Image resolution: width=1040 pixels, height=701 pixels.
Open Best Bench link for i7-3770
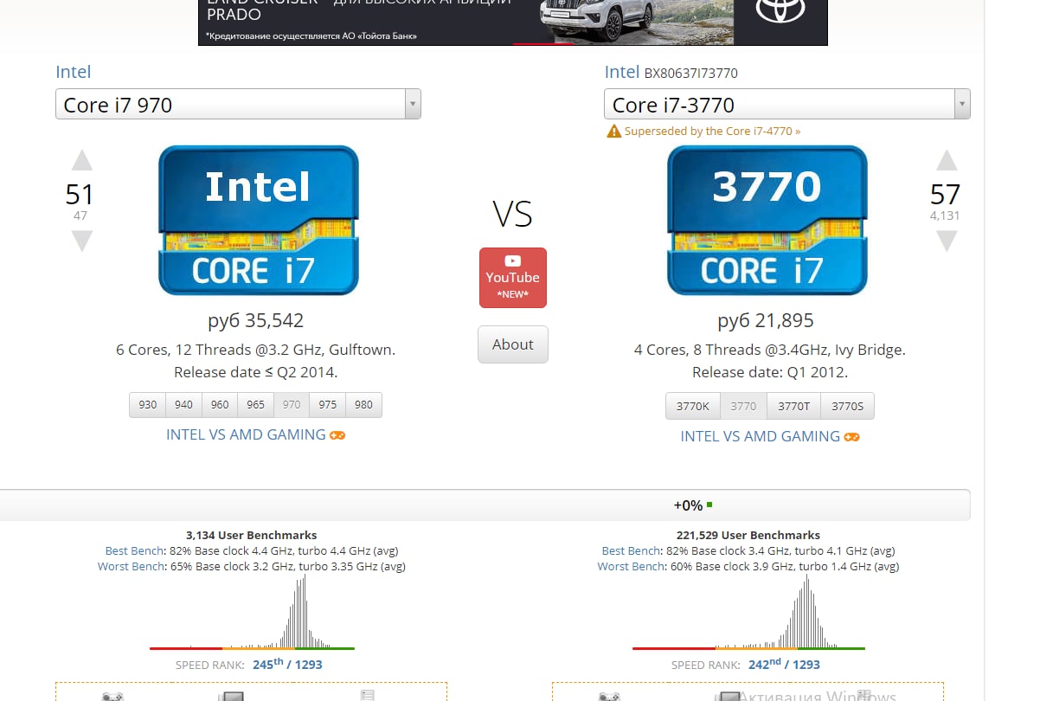632,550
